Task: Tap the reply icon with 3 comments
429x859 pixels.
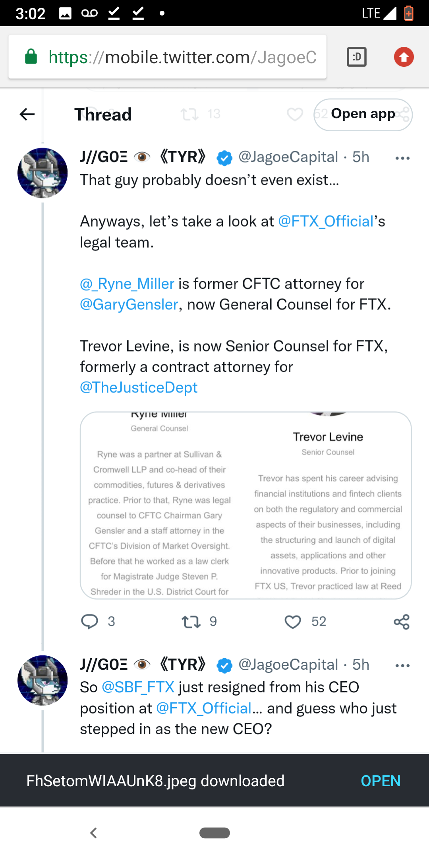Action: (x=89, y=622)
